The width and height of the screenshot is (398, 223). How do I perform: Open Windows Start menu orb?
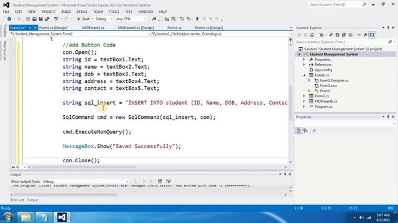(7, 217)
